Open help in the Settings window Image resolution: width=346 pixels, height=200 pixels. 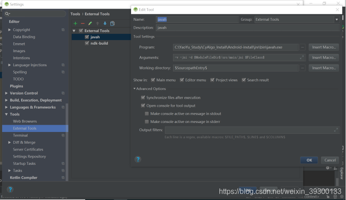pos(10,189)
